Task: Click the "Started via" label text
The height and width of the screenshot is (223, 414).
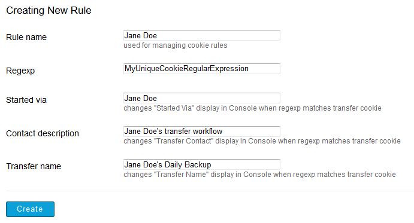Action: click(26, 100)
